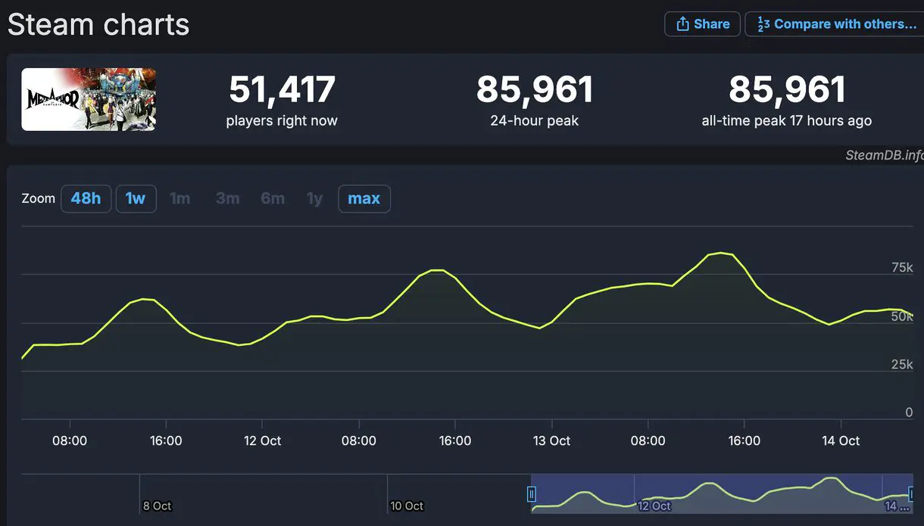Image resolution: width=924 pixels, height=526 pixels.
Task: Click the "75k" y-axis label
Action: [x=902, y=267]
